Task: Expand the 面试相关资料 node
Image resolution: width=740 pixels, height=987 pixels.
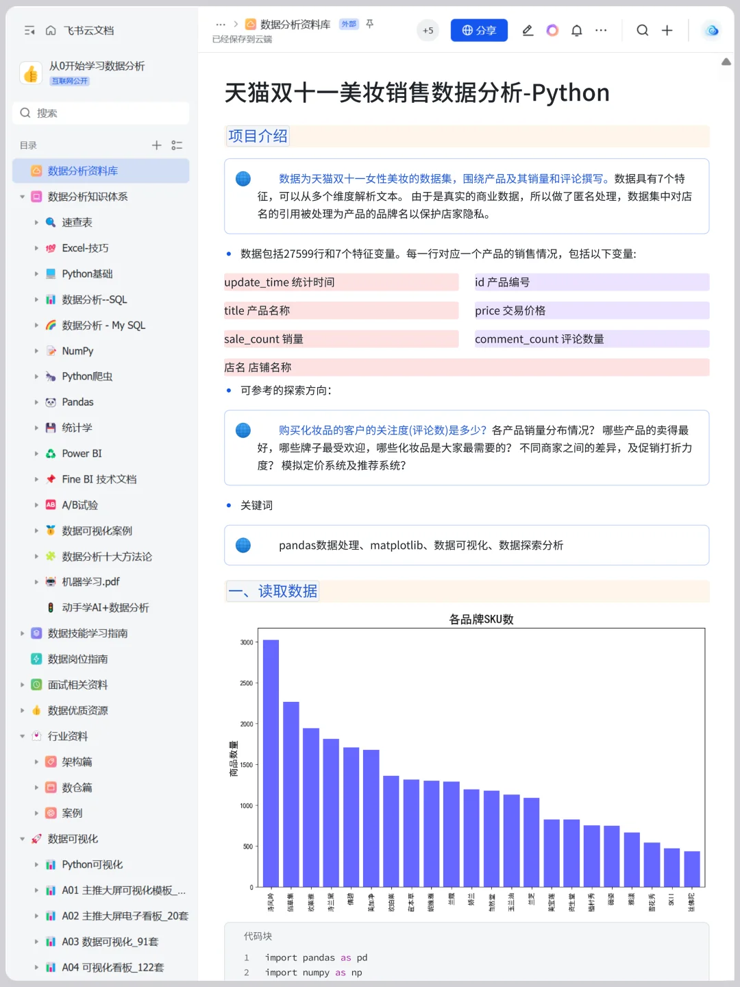Action: [x=23, y=685]
